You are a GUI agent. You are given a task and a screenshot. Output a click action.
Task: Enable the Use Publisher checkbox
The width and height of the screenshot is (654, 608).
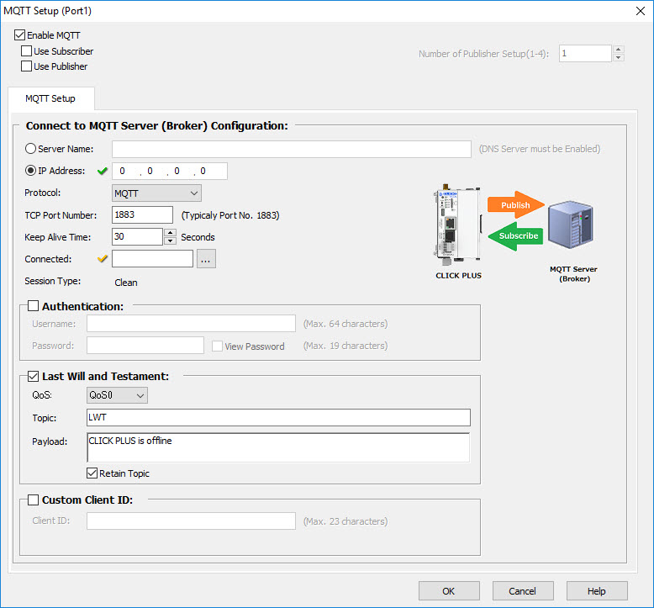tap(26, 66)
